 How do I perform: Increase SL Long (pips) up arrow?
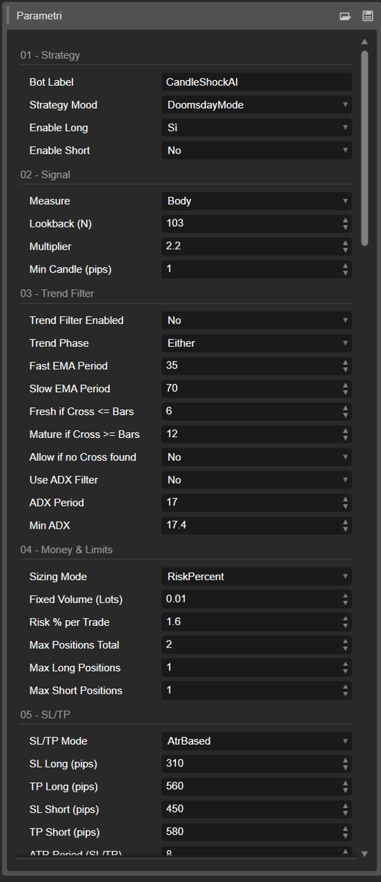tap(345, 760)
